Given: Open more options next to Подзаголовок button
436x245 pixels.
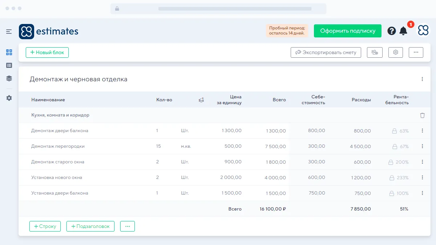Looking at the screenshot, I should [x=128, y=226].
